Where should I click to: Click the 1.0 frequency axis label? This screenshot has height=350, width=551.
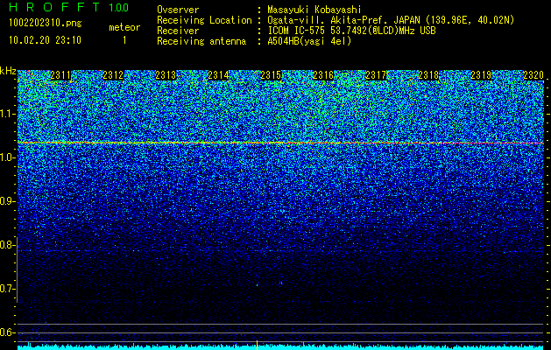coord(8,157)
